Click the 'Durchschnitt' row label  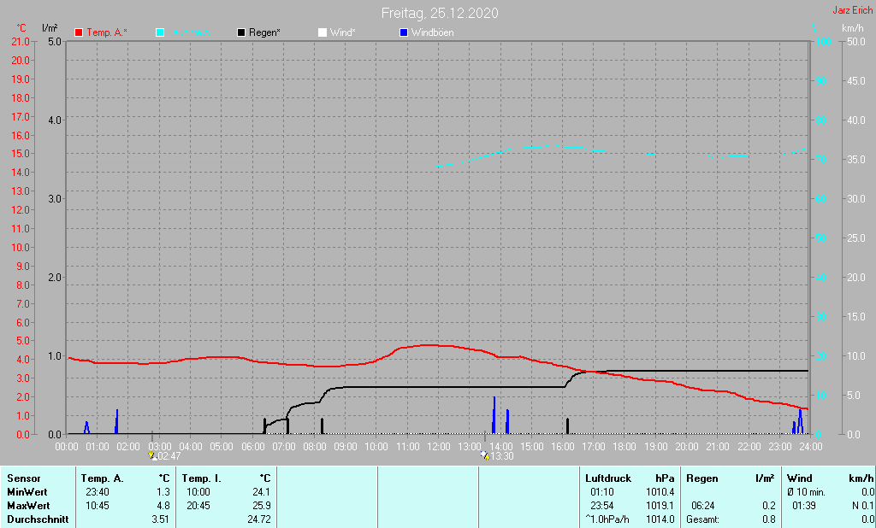coord(38,519)
